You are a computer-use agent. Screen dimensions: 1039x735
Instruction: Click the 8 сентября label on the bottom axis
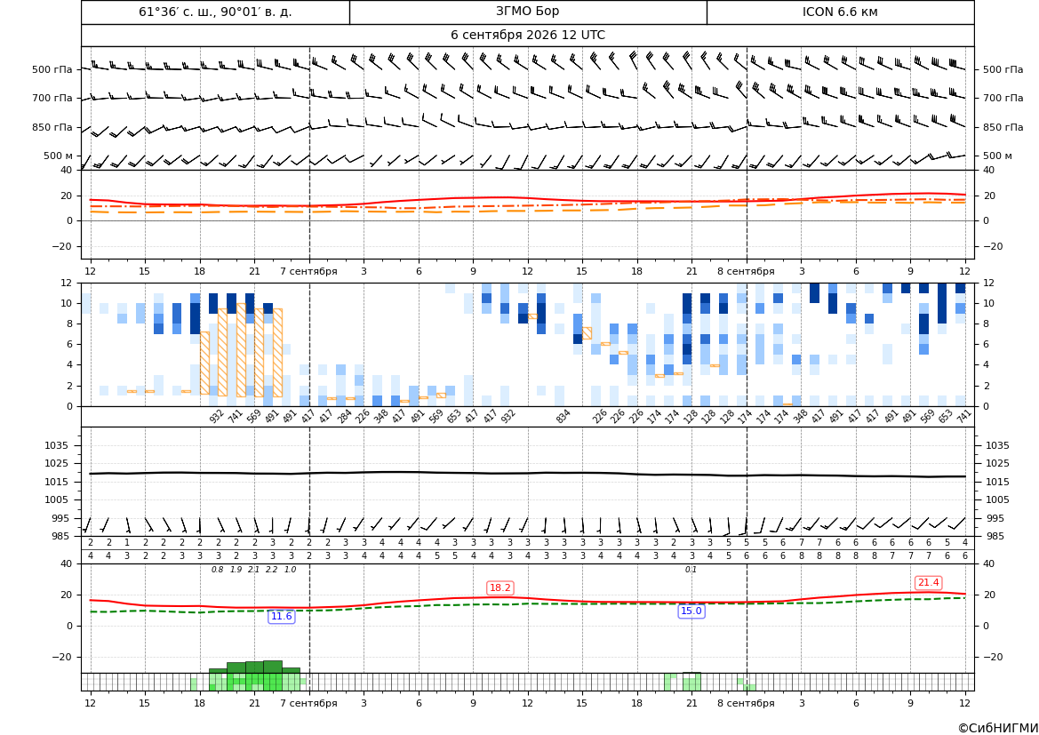pyautogui.click(x=746, y=703)
